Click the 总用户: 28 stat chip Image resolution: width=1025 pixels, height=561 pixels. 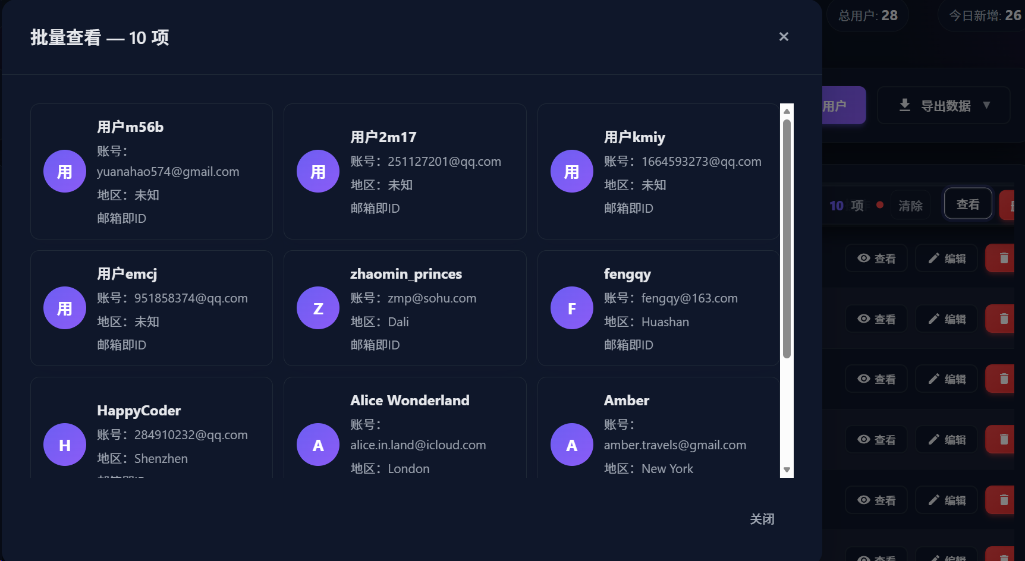(x=868, y=15)
